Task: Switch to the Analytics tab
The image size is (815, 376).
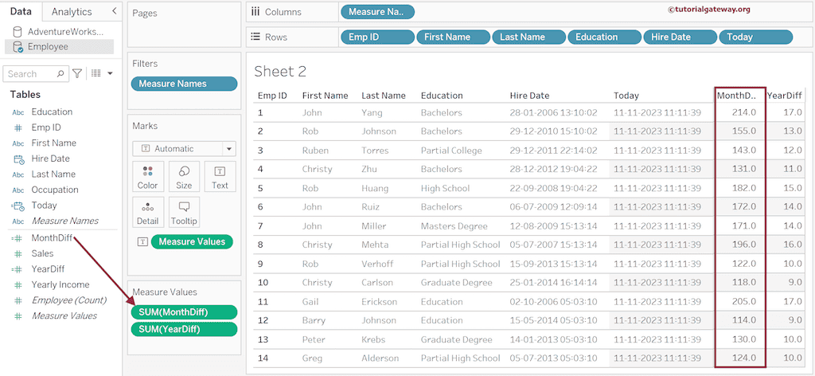Action: tap(72, 11)
